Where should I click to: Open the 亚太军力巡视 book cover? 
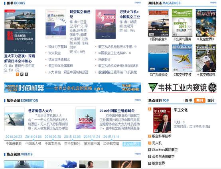click(20, 31)
